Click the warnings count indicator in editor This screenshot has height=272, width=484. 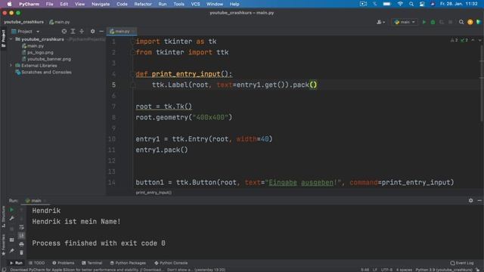pos(455,40)
